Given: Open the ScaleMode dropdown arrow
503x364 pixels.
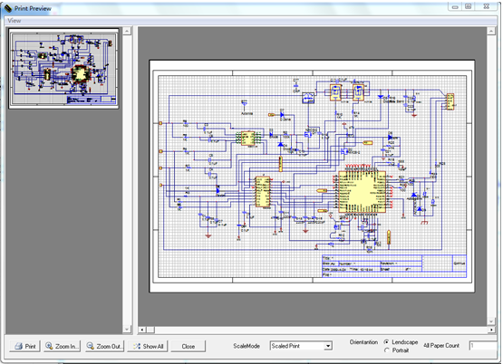Looking at the screenshot, I should [x=328, y=346].
